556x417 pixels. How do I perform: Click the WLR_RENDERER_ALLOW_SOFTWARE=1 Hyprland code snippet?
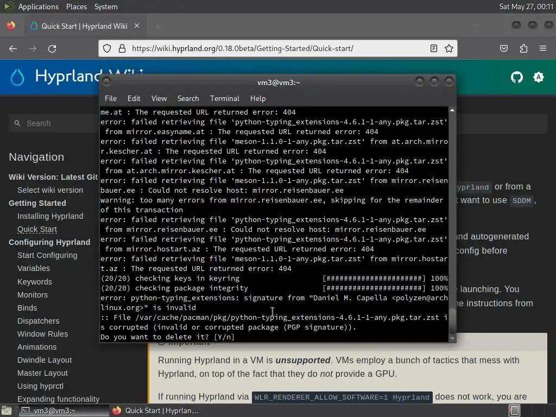coord(342,397)
